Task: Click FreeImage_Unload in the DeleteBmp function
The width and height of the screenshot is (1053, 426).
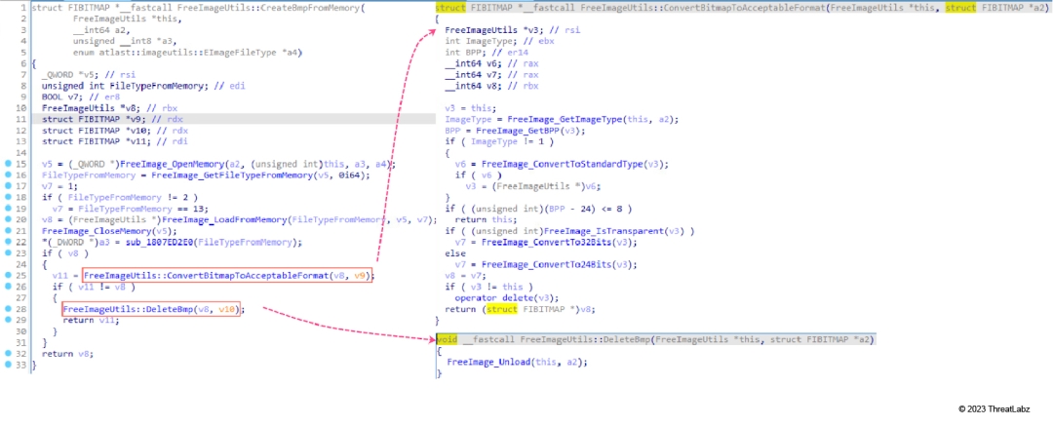Action: pyautogui.click(x=486, y=362)
